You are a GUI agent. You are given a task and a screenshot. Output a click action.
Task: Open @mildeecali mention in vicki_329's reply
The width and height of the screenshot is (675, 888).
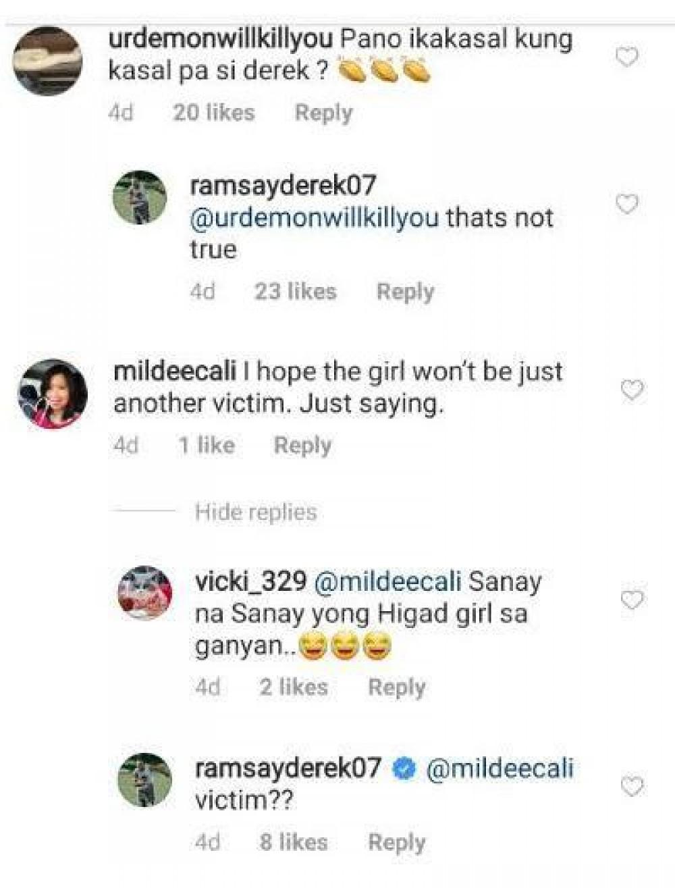click(388, 581)
